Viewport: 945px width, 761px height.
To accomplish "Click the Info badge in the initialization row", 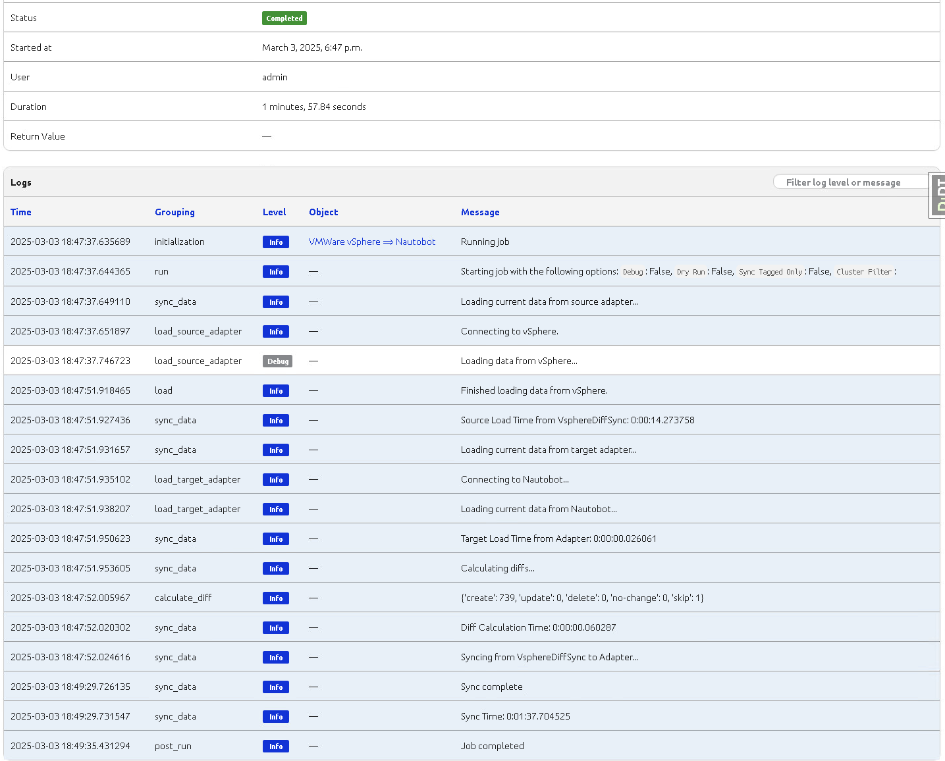I will pos(276,242).
